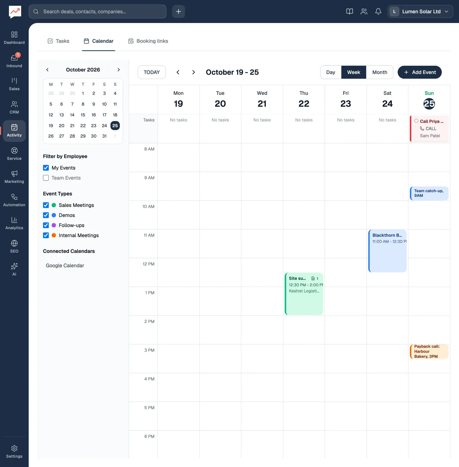
Task: Open Blackthorn event on Saturday
Action: [388, 251]
